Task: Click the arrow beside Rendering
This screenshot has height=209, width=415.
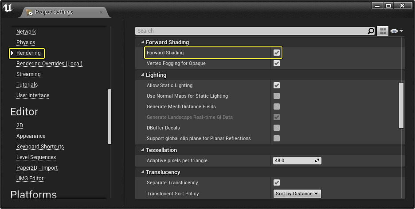Action: [12, 53]
